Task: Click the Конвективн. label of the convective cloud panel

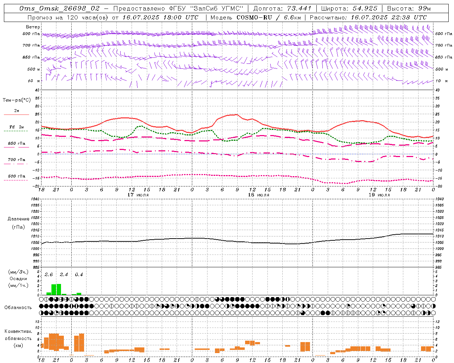Action: click(18, 331)
